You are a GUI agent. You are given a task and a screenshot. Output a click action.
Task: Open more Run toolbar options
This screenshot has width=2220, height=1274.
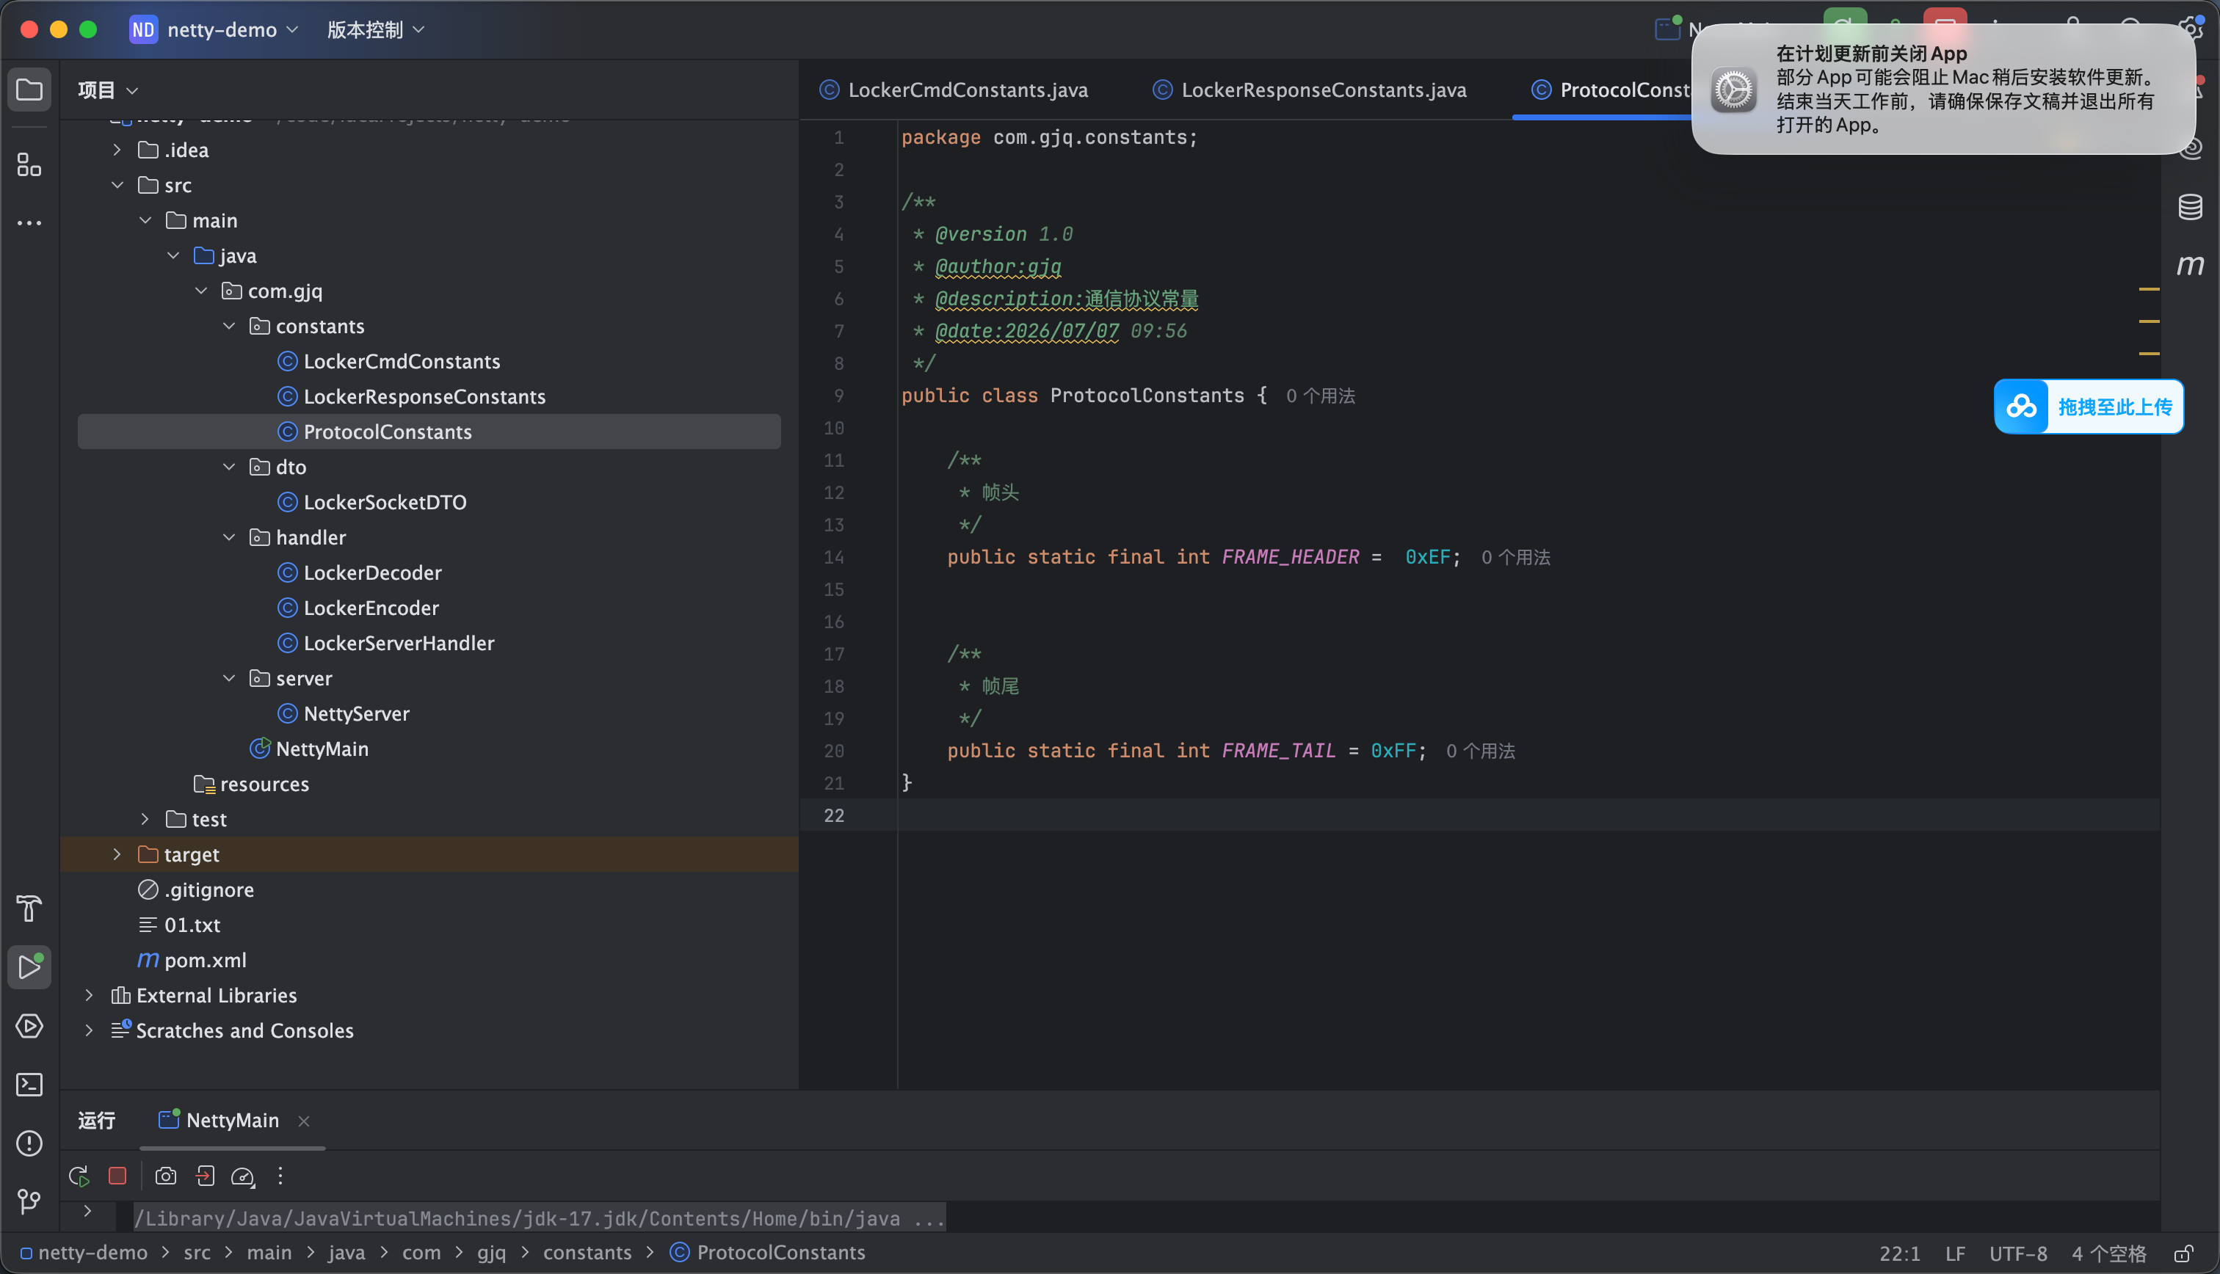[x=280, y=1176]
